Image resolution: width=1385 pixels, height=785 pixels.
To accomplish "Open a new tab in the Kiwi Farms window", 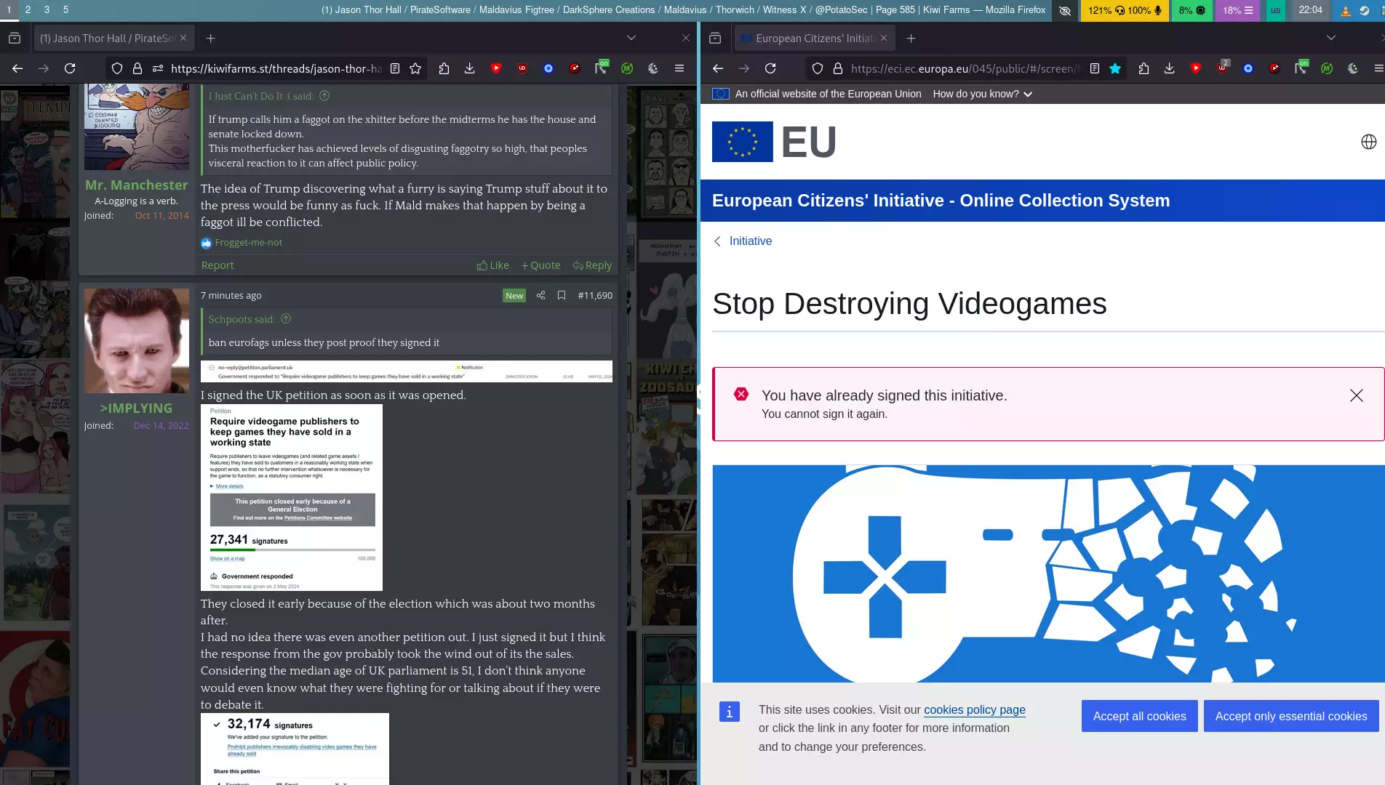I will pyautogui.click(x=210, y=38).
